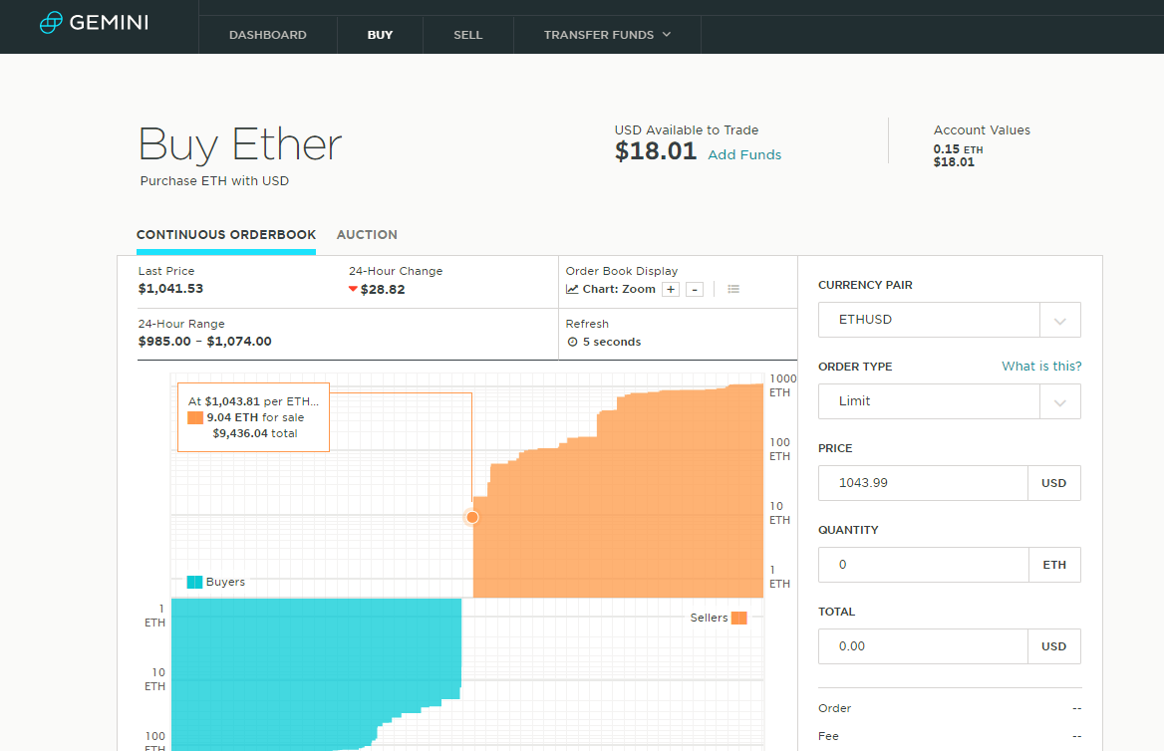Go to the Sell page

point(468,35)
